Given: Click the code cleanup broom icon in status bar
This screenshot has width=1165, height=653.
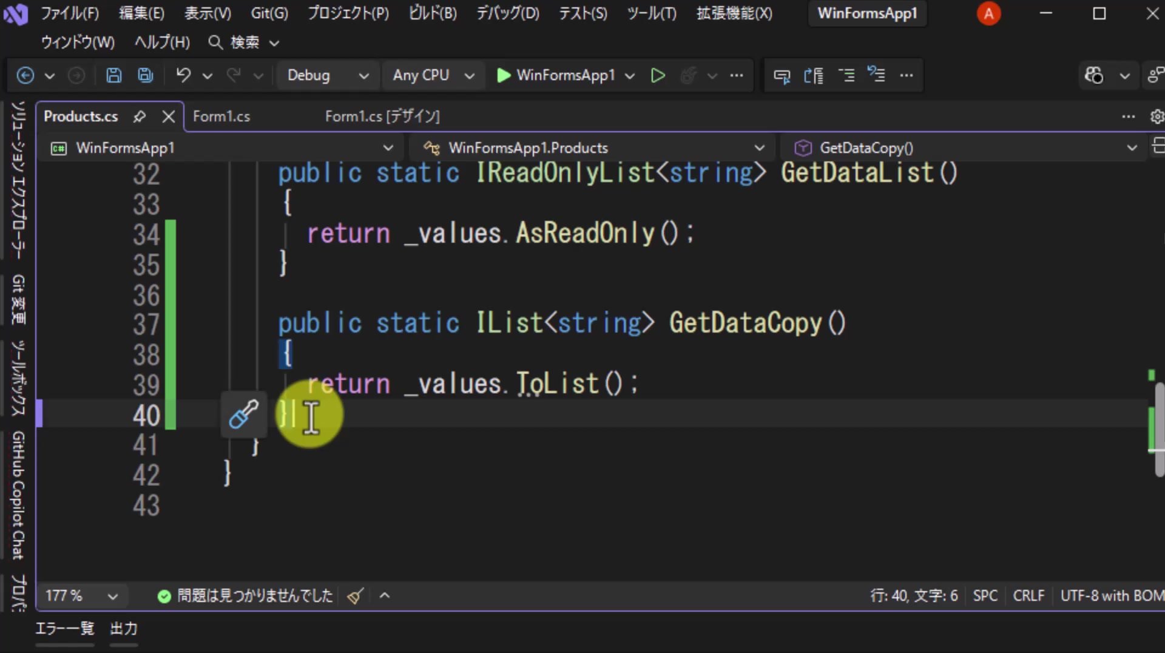Looking at the screenshot, I should pyautogui.click(x=356, y=596).
